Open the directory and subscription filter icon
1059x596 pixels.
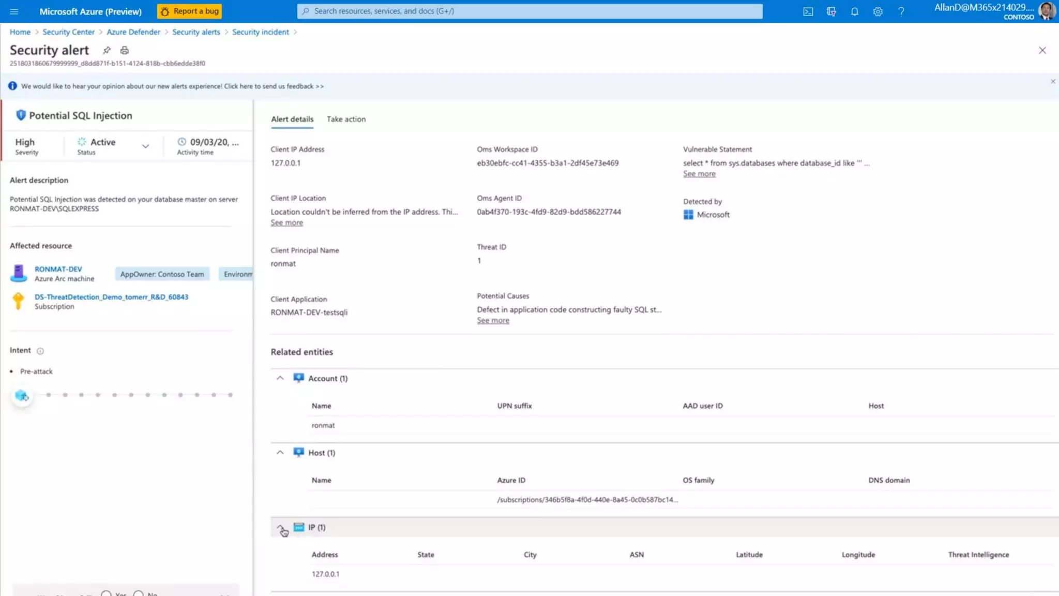pos(831,11)
